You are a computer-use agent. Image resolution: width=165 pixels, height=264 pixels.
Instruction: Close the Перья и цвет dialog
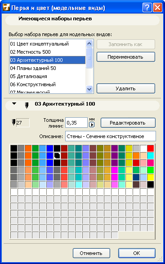(157, 8)
